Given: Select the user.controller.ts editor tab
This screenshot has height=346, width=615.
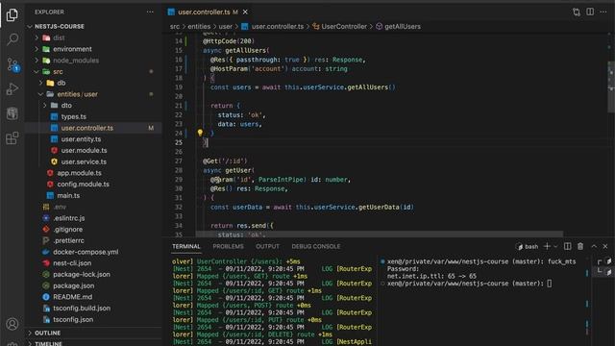Looking at the screenshot, I should (x=204, y=12).
